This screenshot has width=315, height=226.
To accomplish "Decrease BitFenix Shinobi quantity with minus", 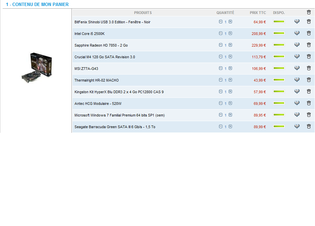I will point(221,22).
